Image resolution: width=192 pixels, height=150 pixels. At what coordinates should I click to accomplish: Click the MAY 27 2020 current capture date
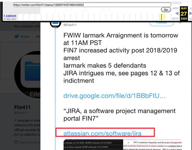click(184, 14)
